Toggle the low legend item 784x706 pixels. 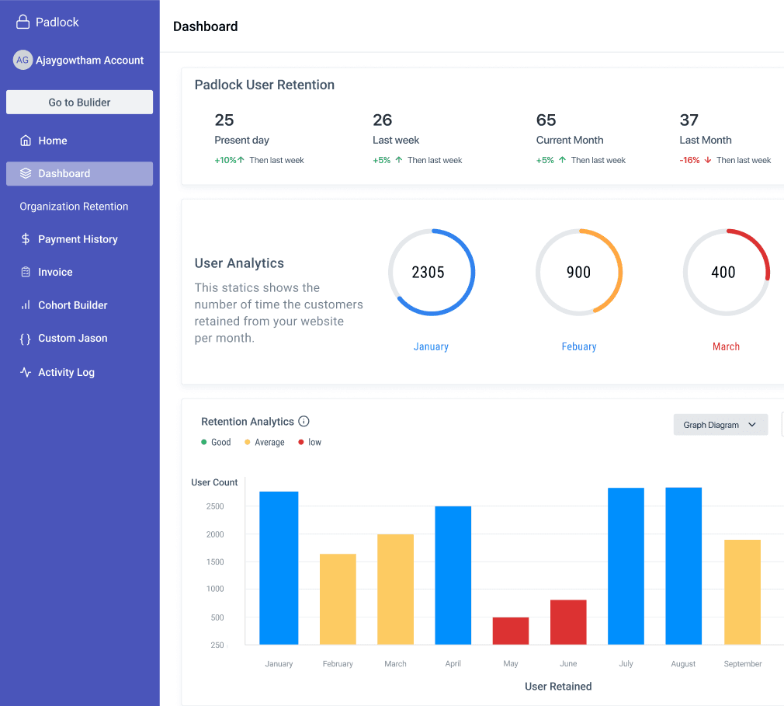(x=310, y=443)
